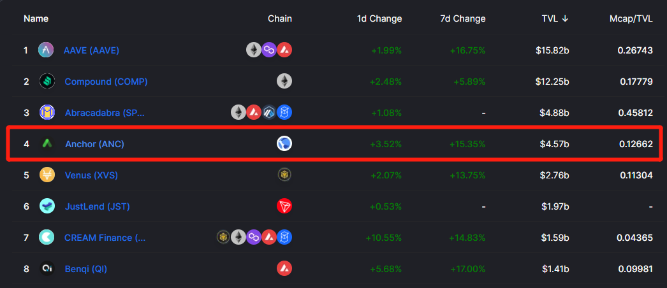The width and height of the screenshot is (667, 288).
Task: Click the Name column header
Action: tap(36, 18)
